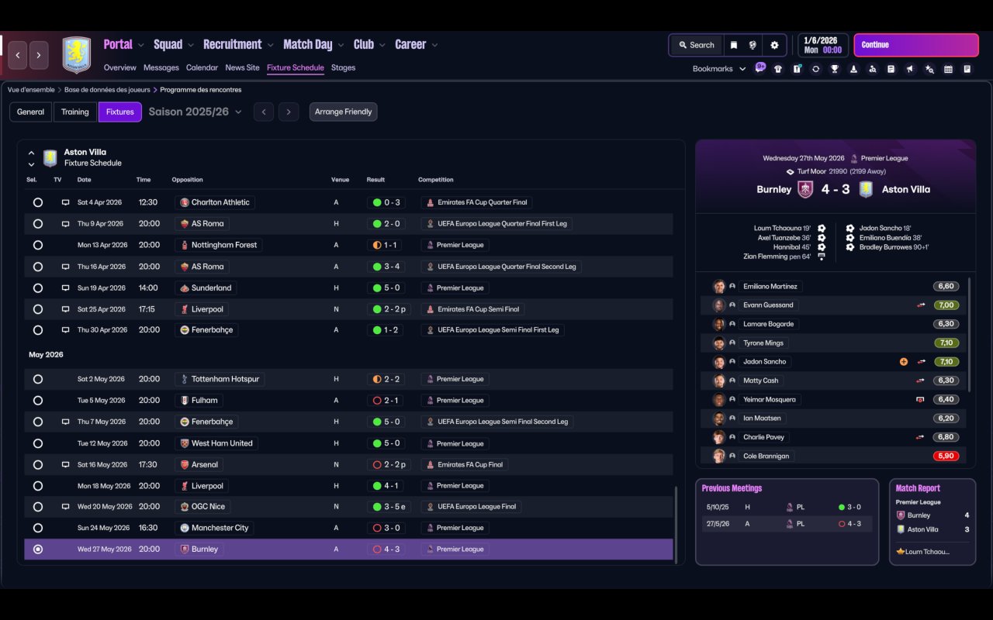Click the exclamation note bookmark icon
The width and height of the screenshot is (993, 620).
(797, 69)
